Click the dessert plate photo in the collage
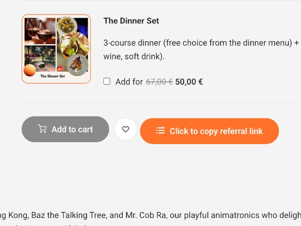Screen dimensions: 301x226 (77, 64)
